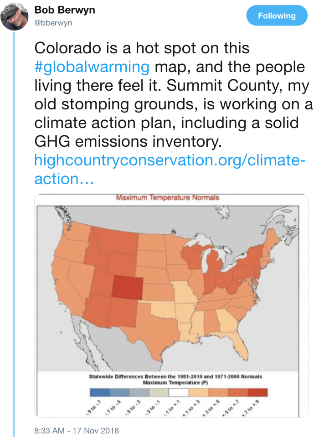The width and height of the screenshot is (319, 437).
Task: Click the dark blue -.9 to -.7 legend swatch
Action: 99,393
